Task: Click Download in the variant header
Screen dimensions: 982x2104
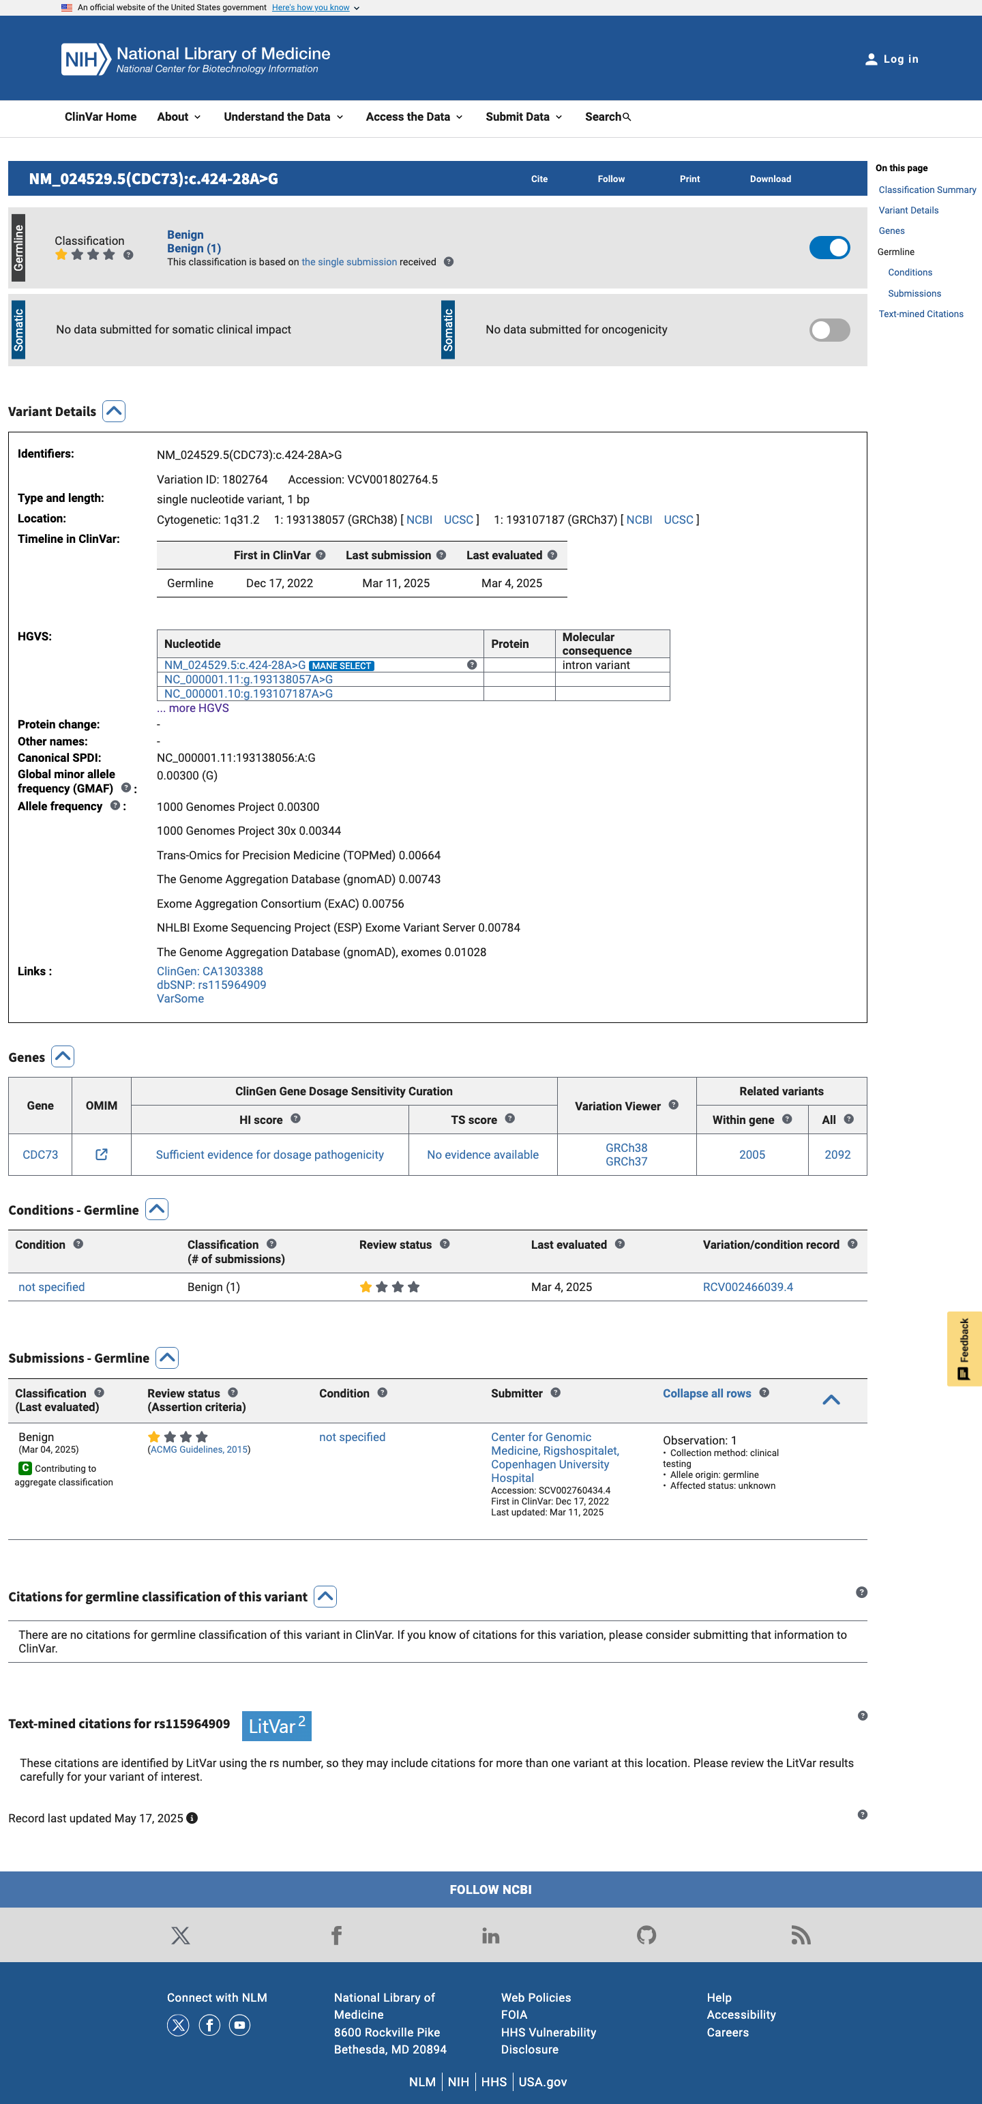Action: click(x=771, y=179)
